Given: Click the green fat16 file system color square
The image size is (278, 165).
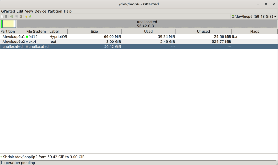Looking at the screenshot, I should coord(27,36).
